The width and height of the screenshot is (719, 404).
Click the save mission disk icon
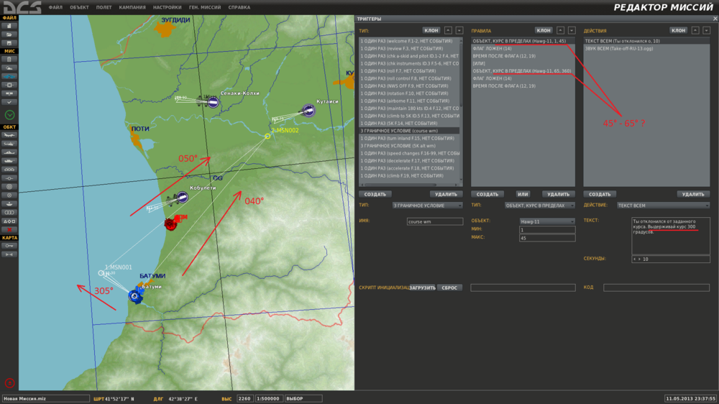click(x=9, y=42)
